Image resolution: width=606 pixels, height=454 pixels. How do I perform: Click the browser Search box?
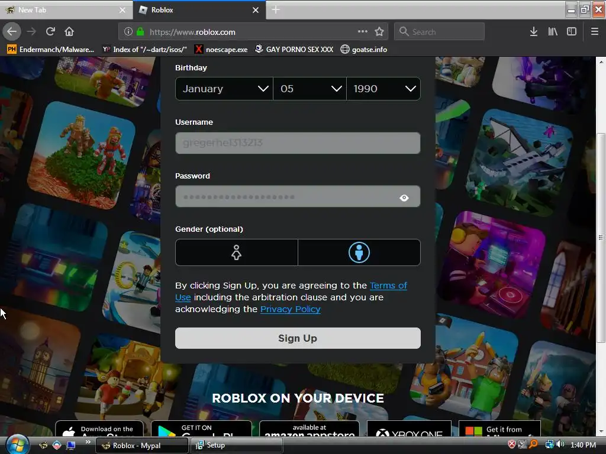[440, 32]
